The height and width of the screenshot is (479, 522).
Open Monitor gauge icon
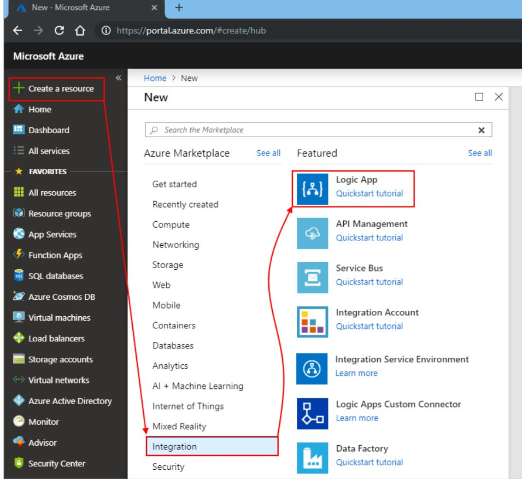pyautogui.click(x=19, y=421)
